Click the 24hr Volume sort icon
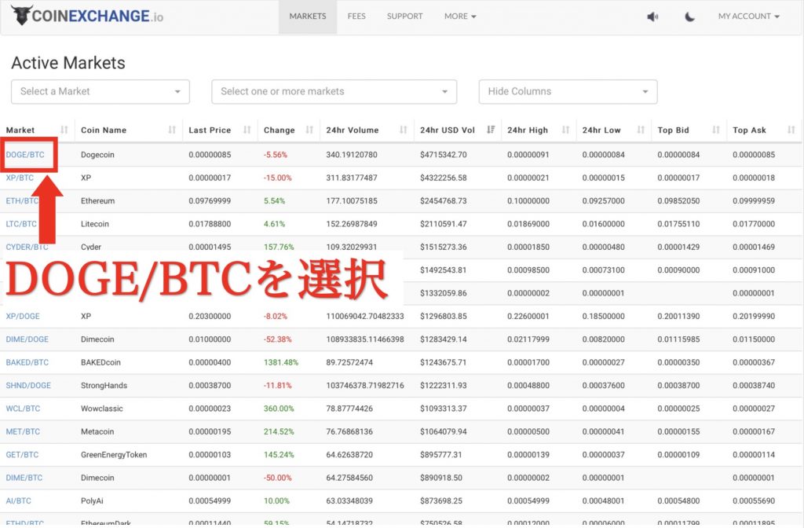 (x=404, y=130)
